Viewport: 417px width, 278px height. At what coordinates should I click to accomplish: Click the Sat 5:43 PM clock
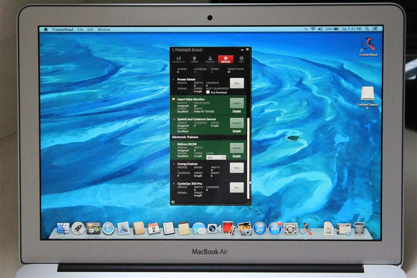[351, 29]
